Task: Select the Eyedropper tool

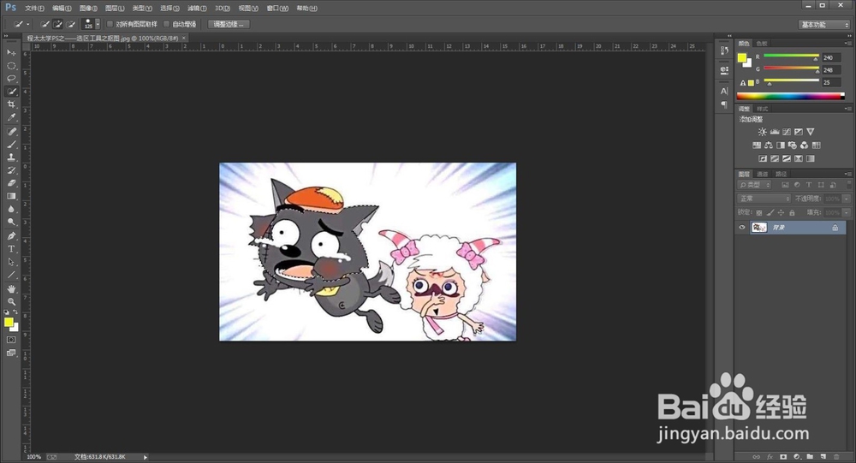Action: click(11, 117)
